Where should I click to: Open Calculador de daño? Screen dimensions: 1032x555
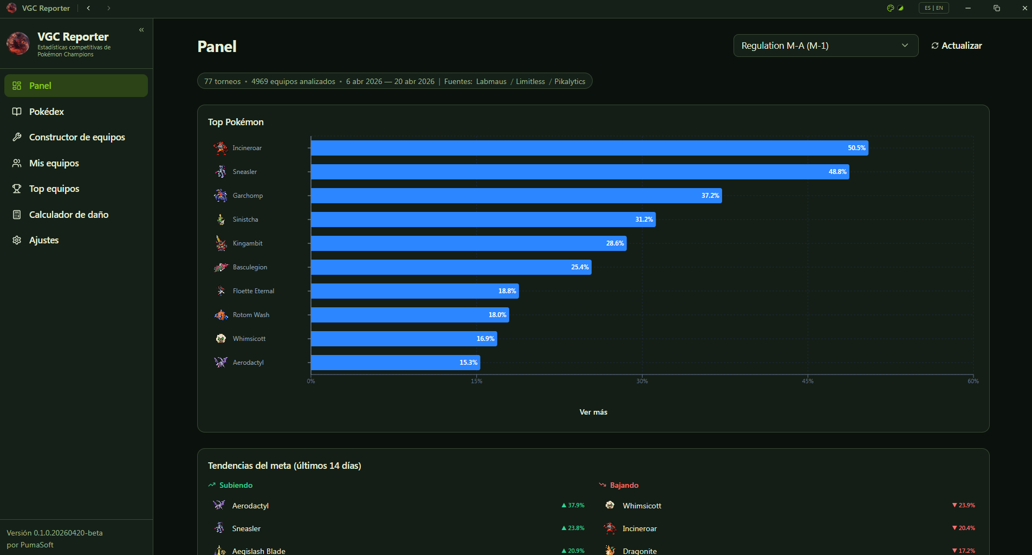click(76, 215)
